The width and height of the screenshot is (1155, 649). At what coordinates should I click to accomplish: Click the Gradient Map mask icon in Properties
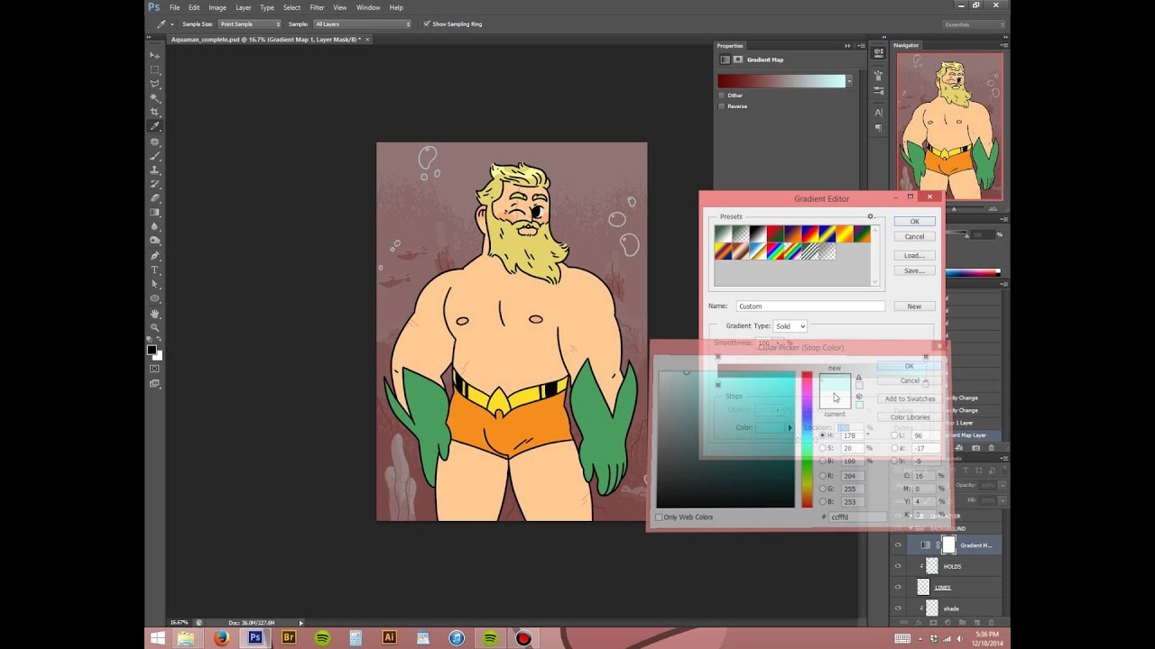[738, 59]
